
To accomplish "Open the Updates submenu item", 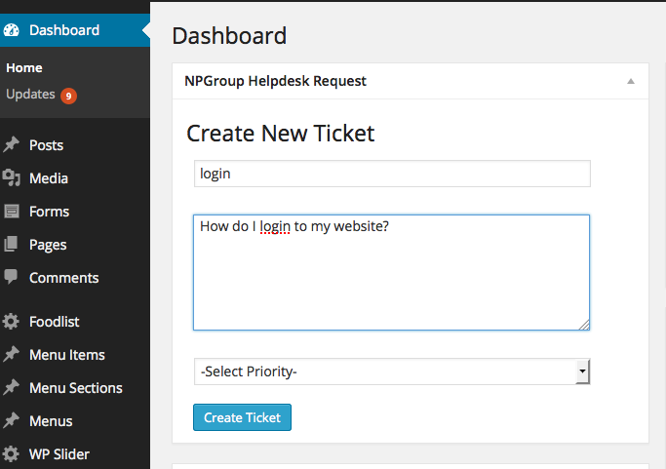I will (x=30, y=95).
